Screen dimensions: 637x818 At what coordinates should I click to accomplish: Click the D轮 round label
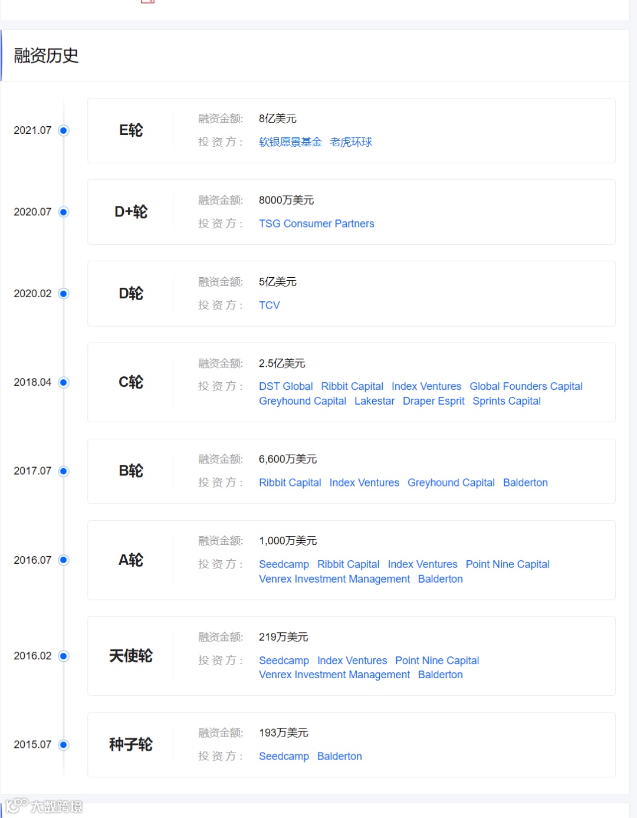point(131,294)
